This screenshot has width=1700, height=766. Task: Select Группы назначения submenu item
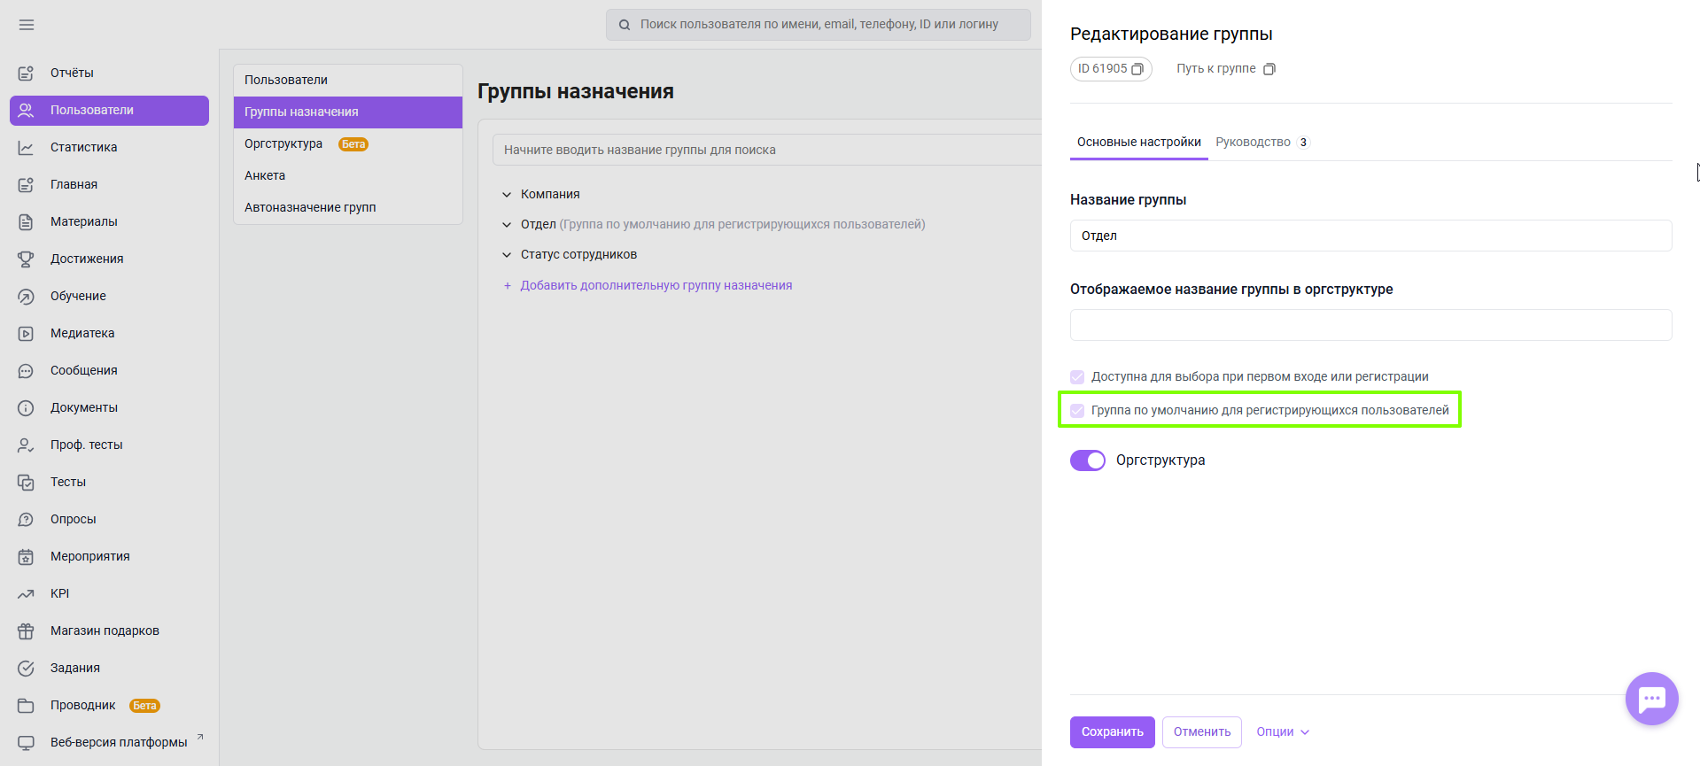click(x=348, y=112)
